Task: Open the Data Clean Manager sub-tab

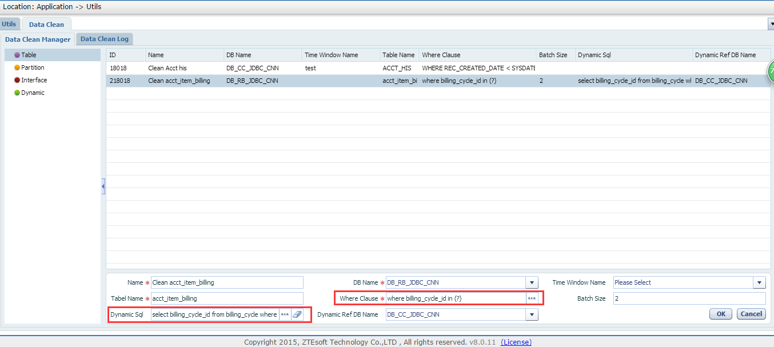Action: (38, 39)
